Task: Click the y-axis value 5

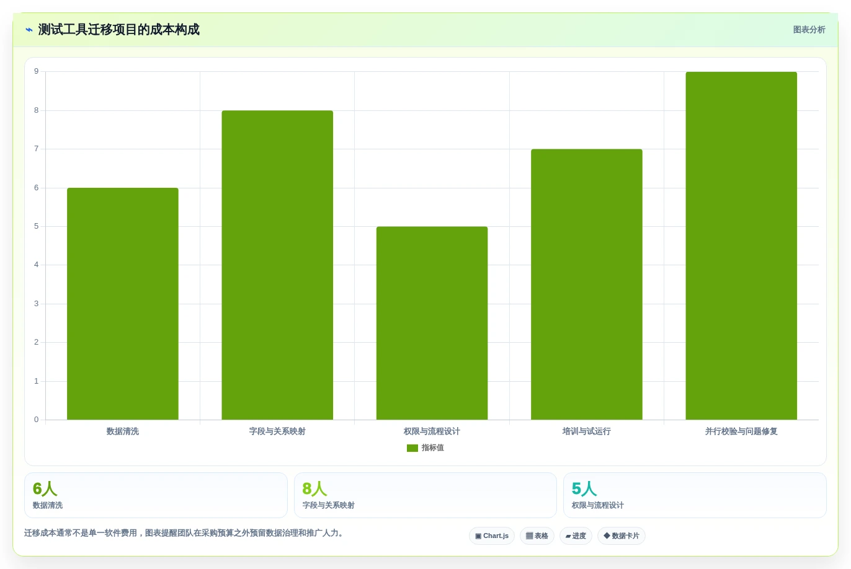Action: click(x=36, y=226)
